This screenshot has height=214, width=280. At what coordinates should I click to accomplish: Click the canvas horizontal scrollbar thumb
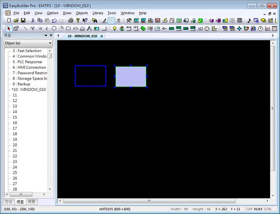click(x=149, y=201)
